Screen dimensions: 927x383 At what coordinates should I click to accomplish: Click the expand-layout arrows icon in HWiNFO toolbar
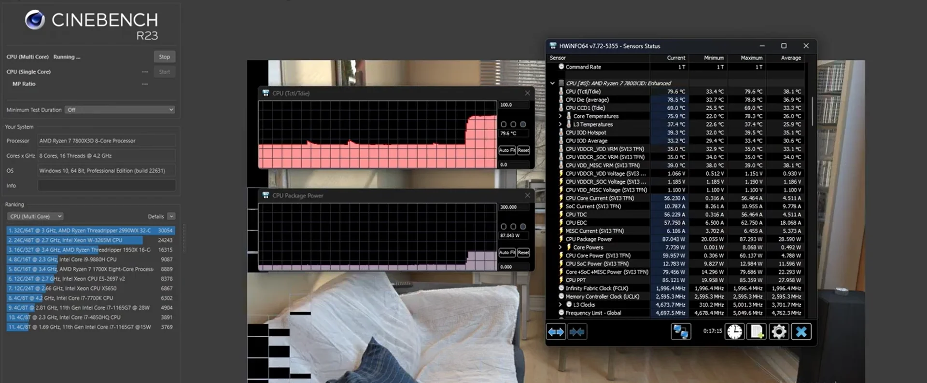pyautogui.click(x=556, y=332)
